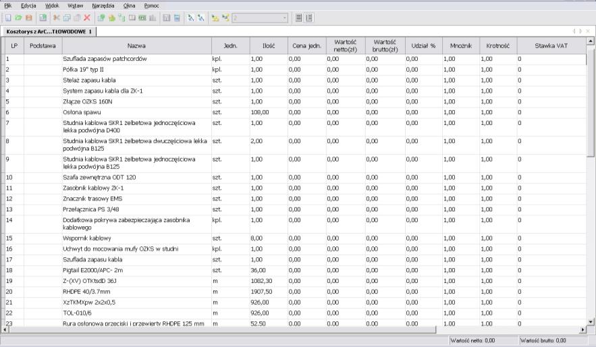Image resolution: width=596 pixels, height=347 pixels.
Task: Click the Jedn. column header
Action: click(230, 46)
